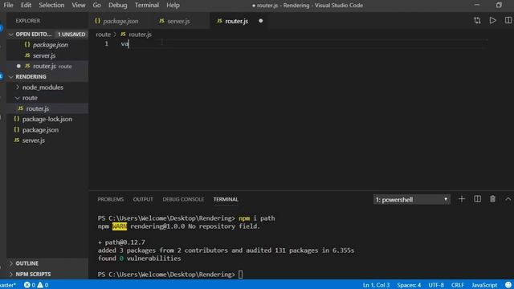Click the EXPLORER panel title

tap(28, 21)
